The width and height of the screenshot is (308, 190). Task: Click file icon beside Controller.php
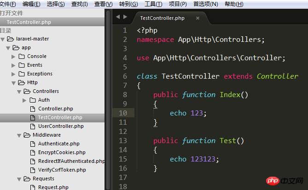point(33,109)
